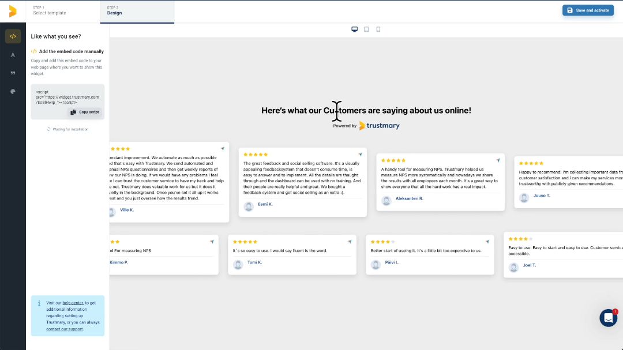The image size is (623, 350).
Task: Switch to mobile preview icon
Action: pos(378,29)
